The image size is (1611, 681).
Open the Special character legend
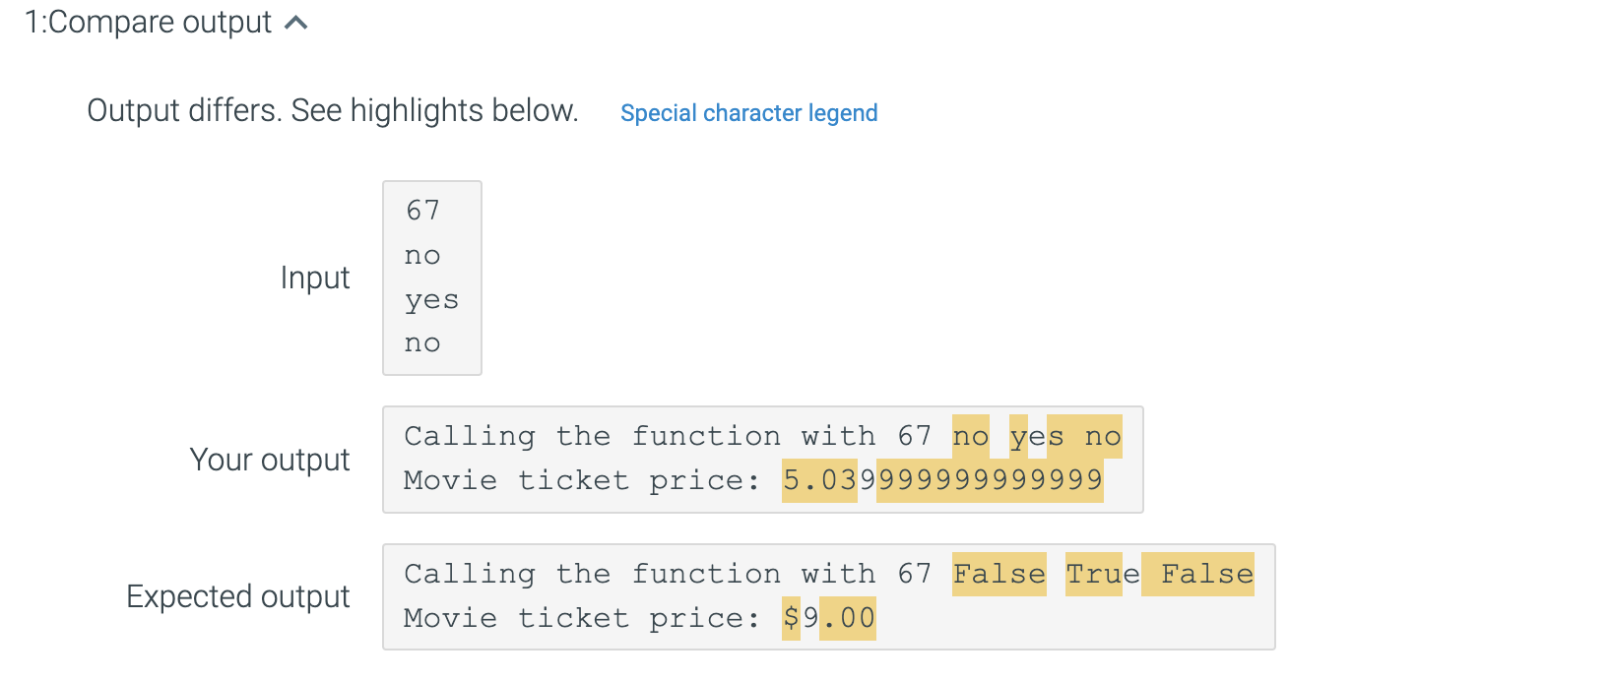748,113
